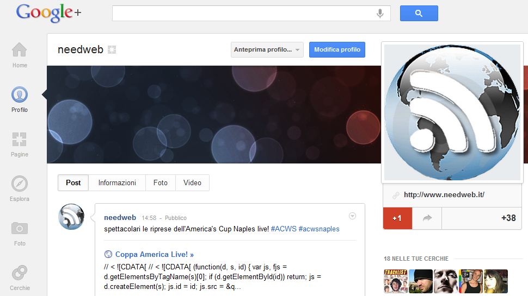Click the 14:58 post timestamp
This screenshot has width=528, height=296.
(149, 218)
